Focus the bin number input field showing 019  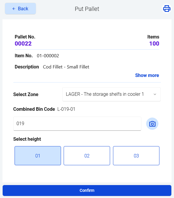[77, 124]
